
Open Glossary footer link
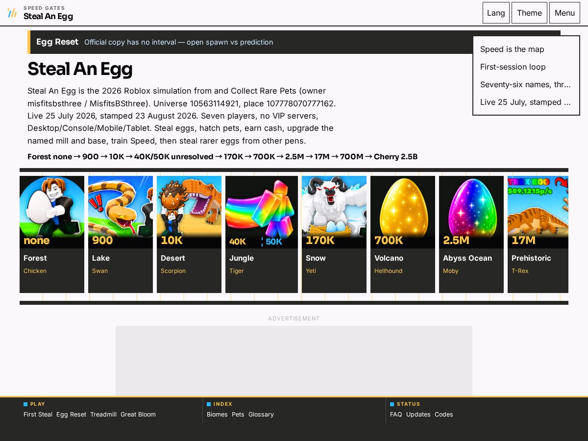pyautogui.click(x=261, y=415)
